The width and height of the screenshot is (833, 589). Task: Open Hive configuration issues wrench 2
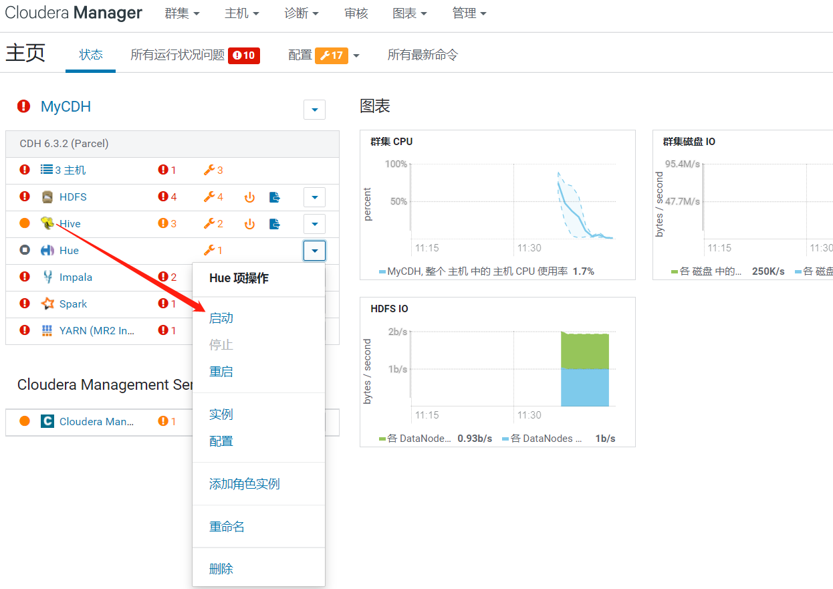coord(213,223)
